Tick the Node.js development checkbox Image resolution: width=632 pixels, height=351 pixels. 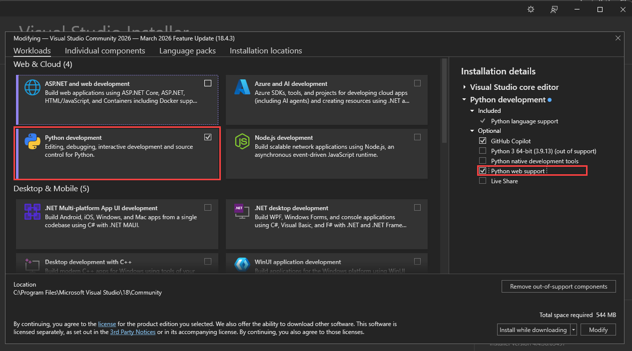point(418,137)
